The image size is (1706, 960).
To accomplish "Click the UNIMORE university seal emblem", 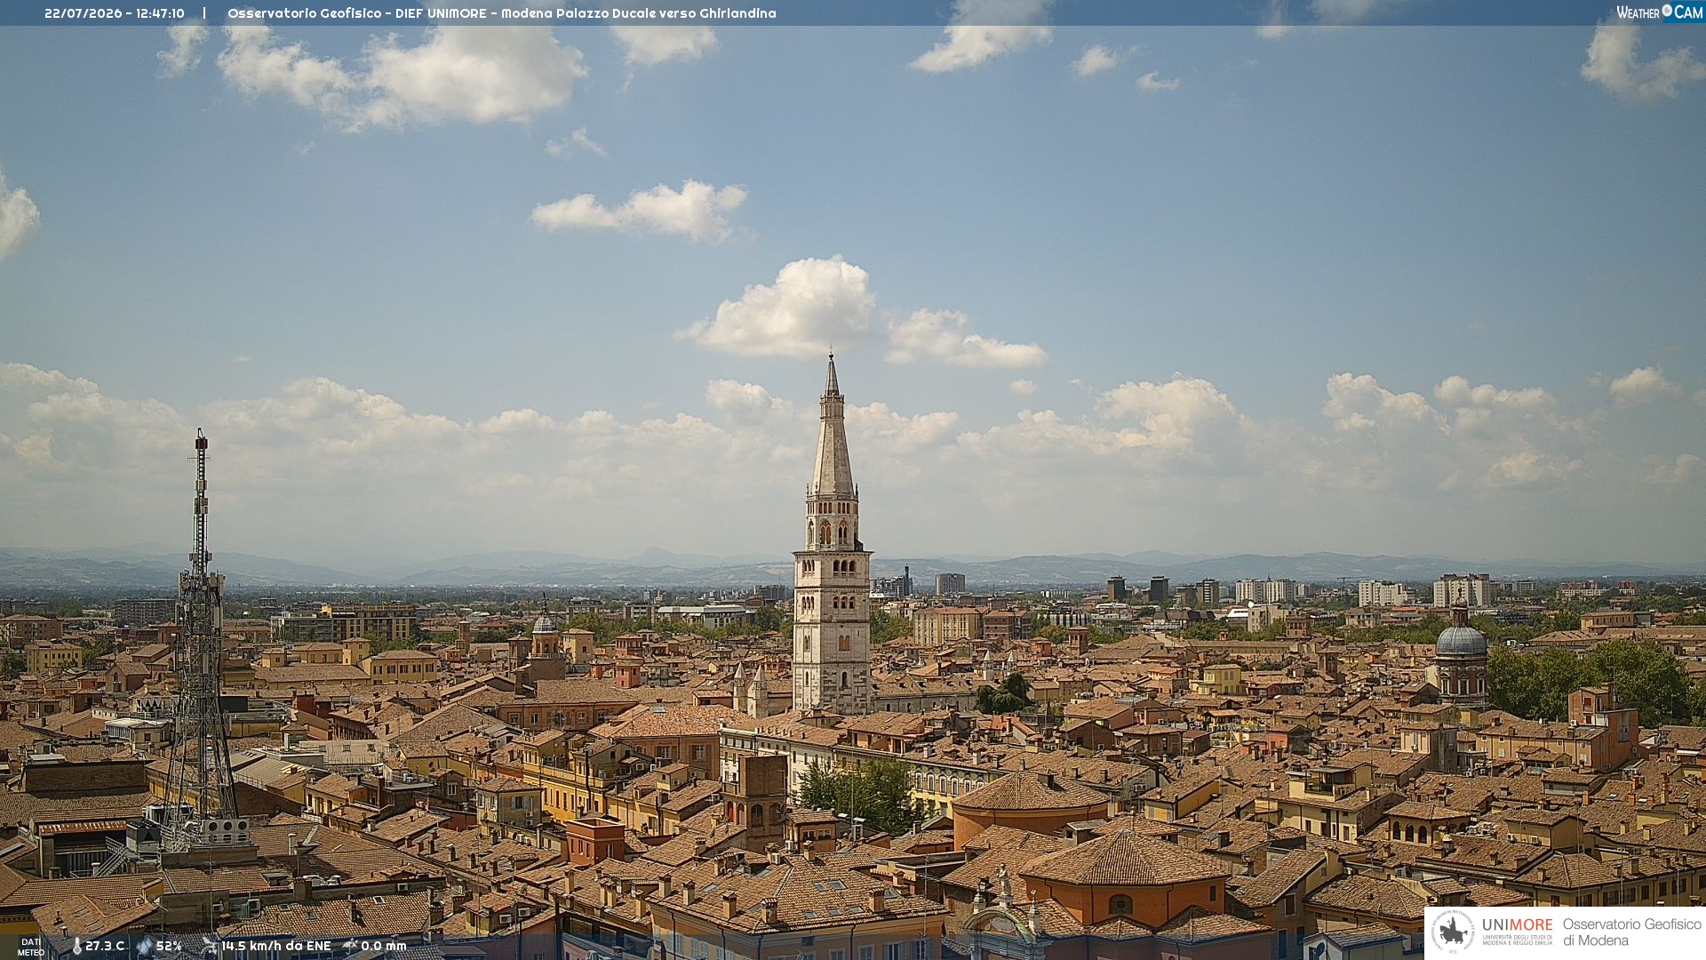I will click(x=1453, y=932).
